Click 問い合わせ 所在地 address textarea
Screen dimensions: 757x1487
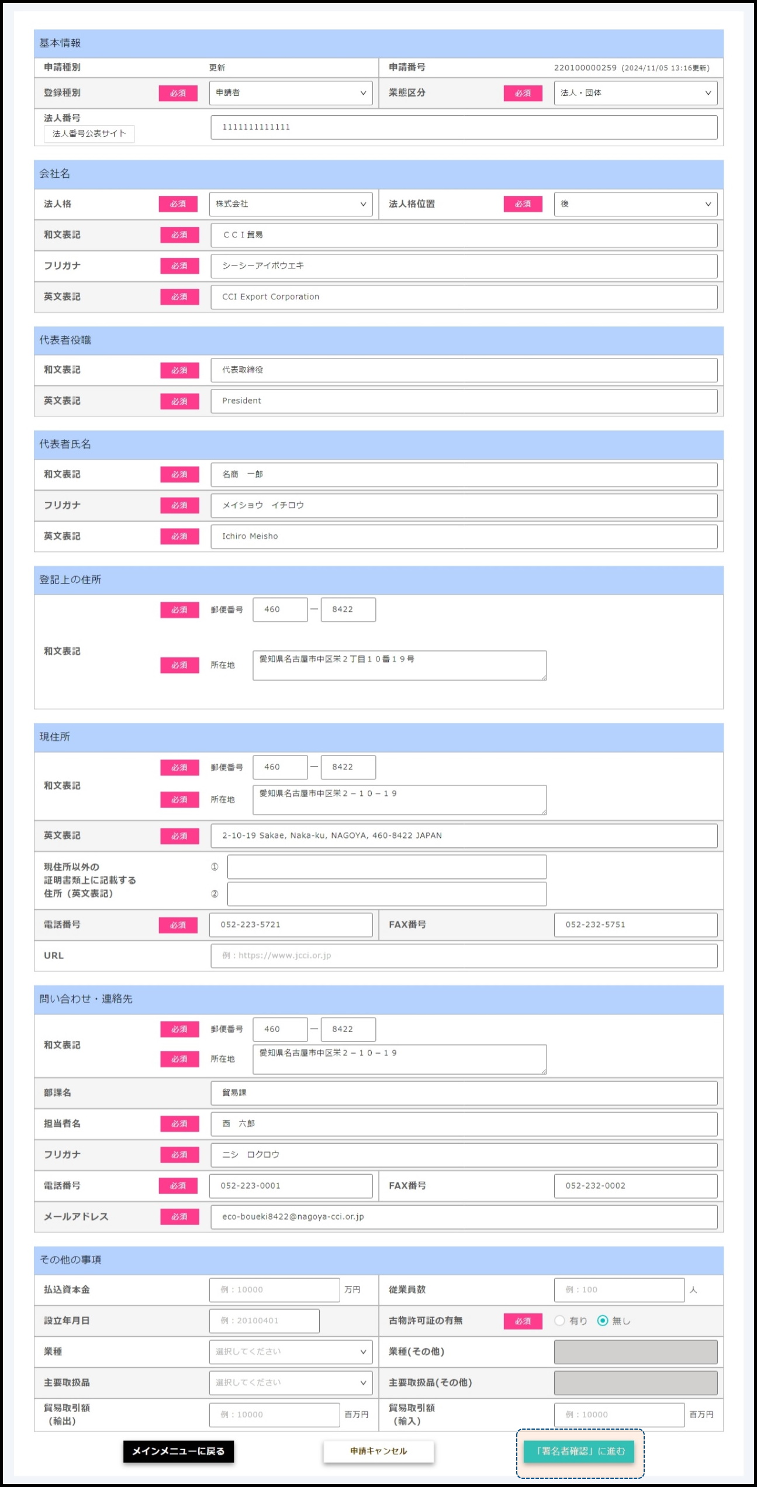pos(400,1060)
